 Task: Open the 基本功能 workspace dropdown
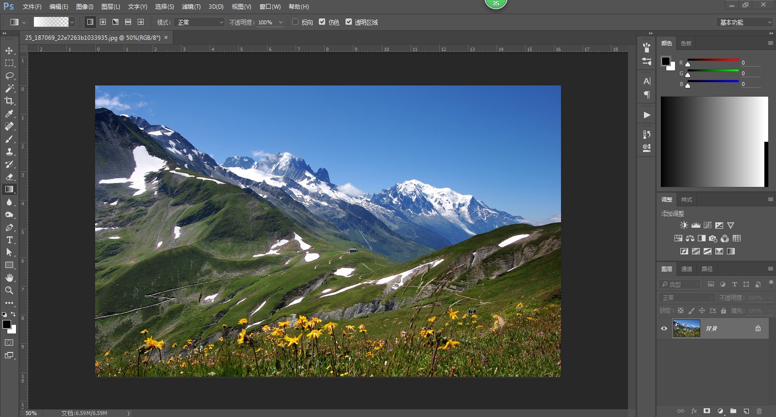tap(744, 22)
